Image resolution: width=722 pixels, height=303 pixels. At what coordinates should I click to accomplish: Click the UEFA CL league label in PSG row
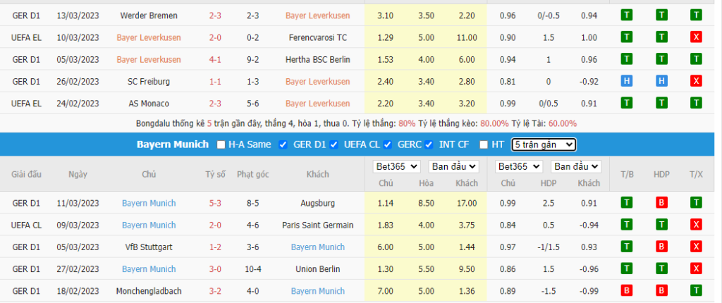[x=26, y=225]
